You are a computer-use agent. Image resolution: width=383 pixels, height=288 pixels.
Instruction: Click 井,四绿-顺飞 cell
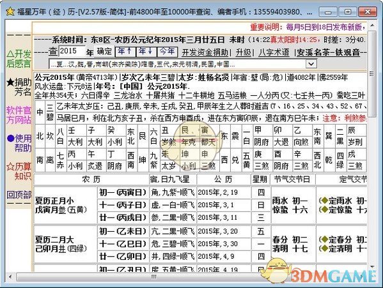[x=173, y=256]
